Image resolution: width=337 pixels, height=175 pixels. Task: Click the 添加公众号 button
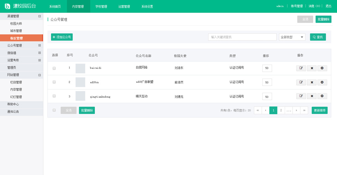[62, 37]
